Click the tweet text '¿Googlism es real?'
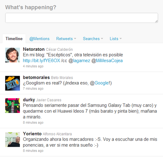The image size is (163, 157). pos(42,83)
